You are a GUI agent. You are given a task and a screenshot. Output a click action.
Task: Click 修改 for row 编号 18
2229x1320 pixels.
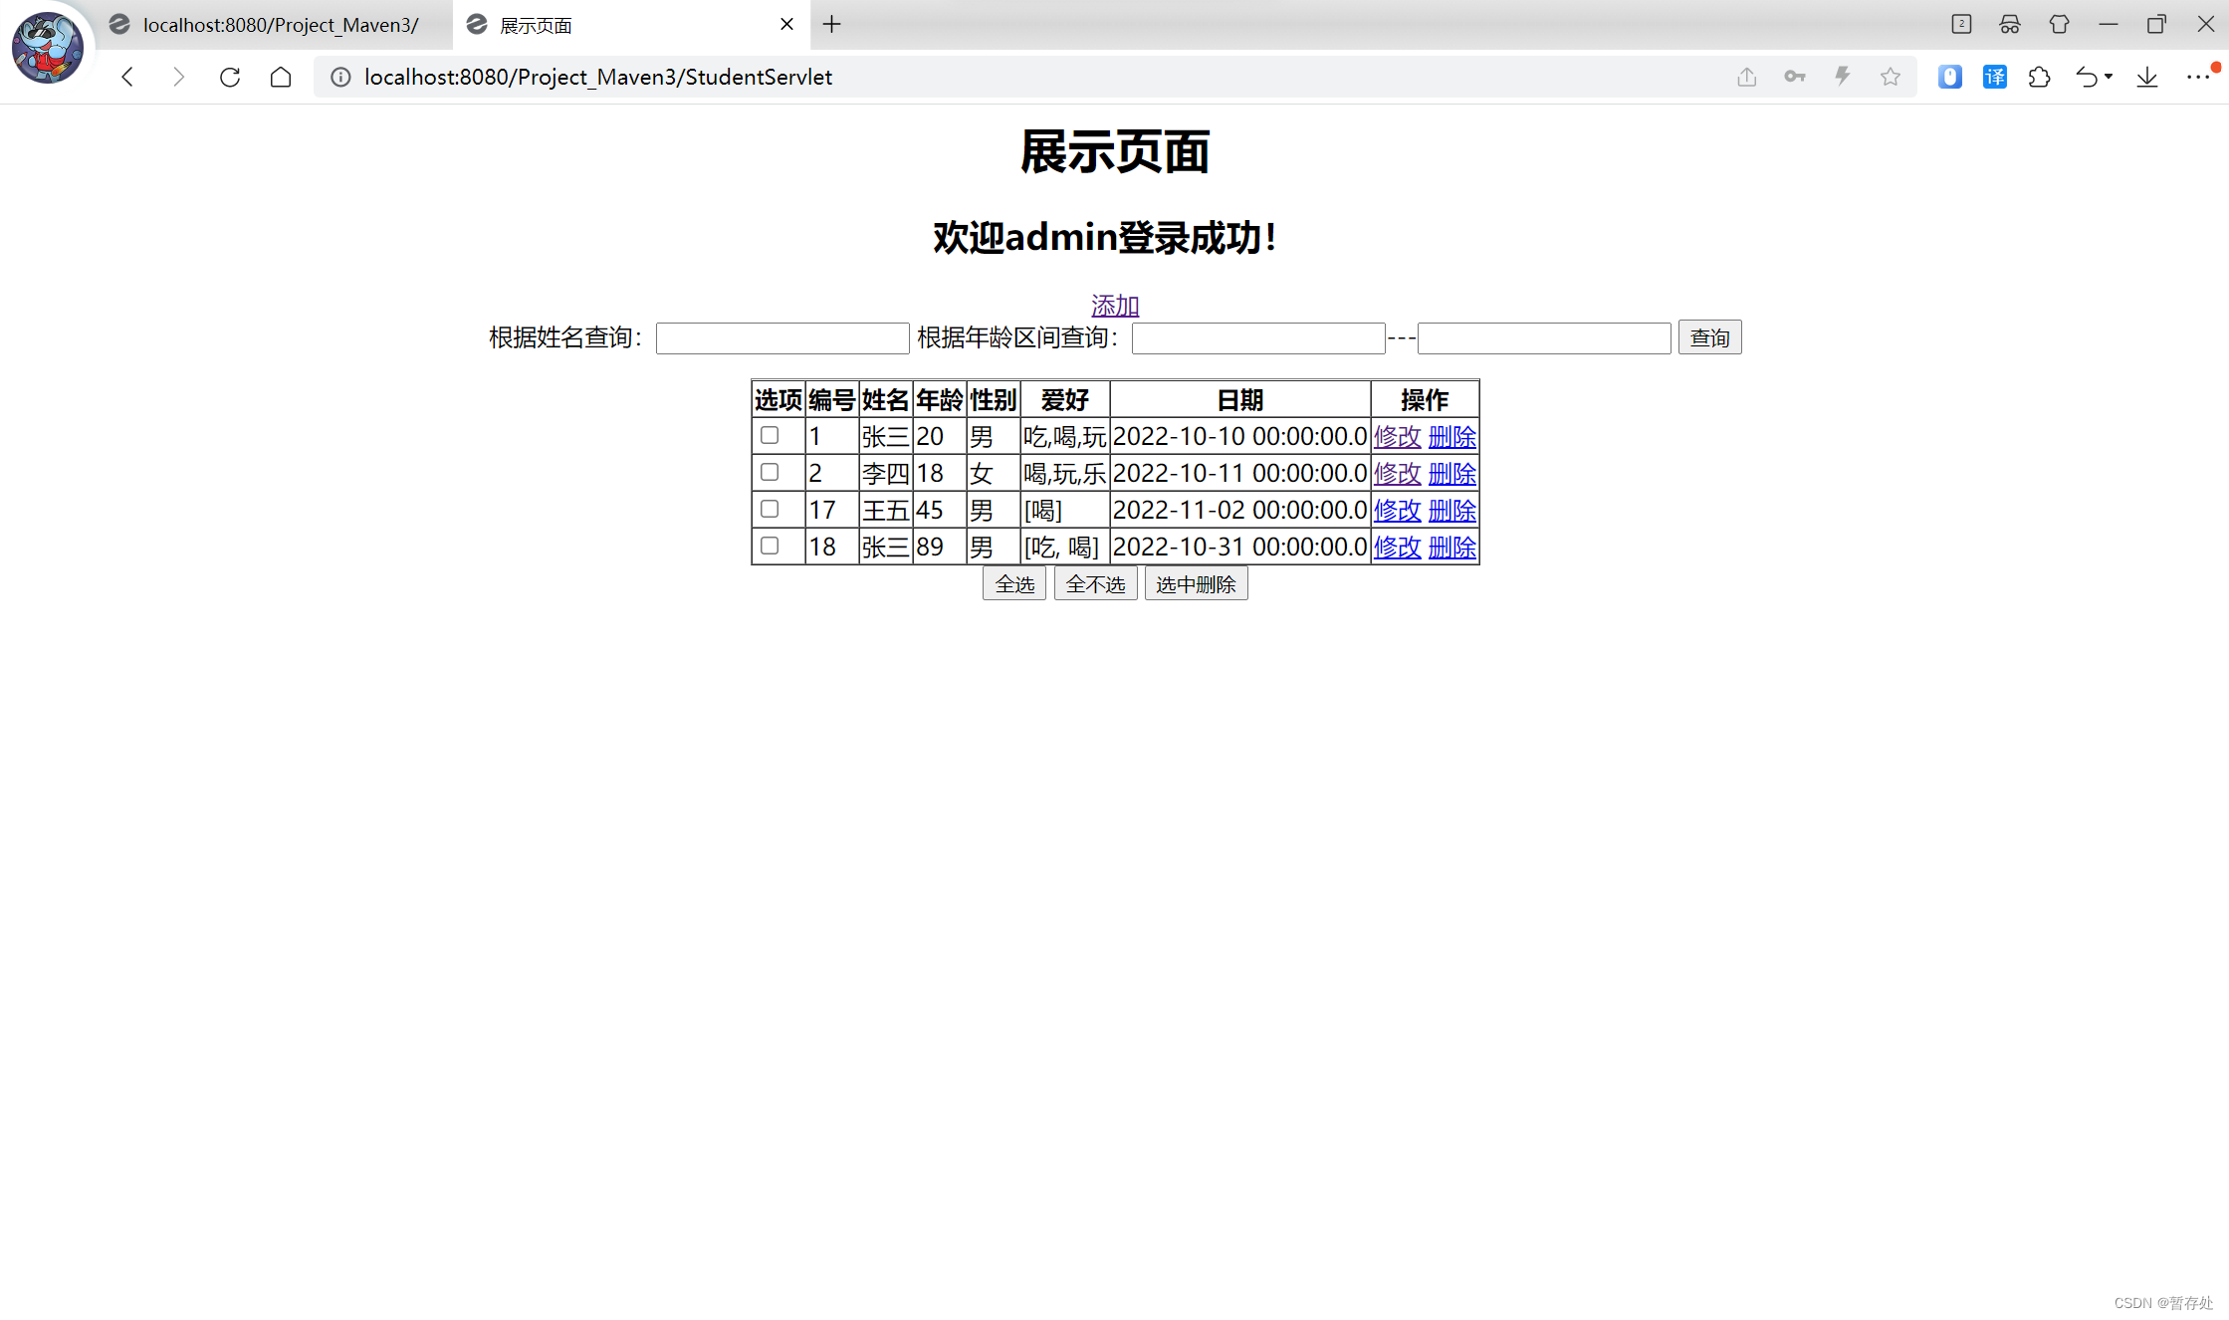pyautogui.click(x=1397, y=547)
